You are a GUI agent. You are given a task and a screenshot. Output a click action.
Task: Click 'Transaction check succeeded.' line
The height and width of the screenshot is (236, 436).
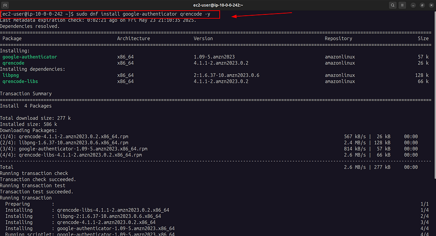38,180
